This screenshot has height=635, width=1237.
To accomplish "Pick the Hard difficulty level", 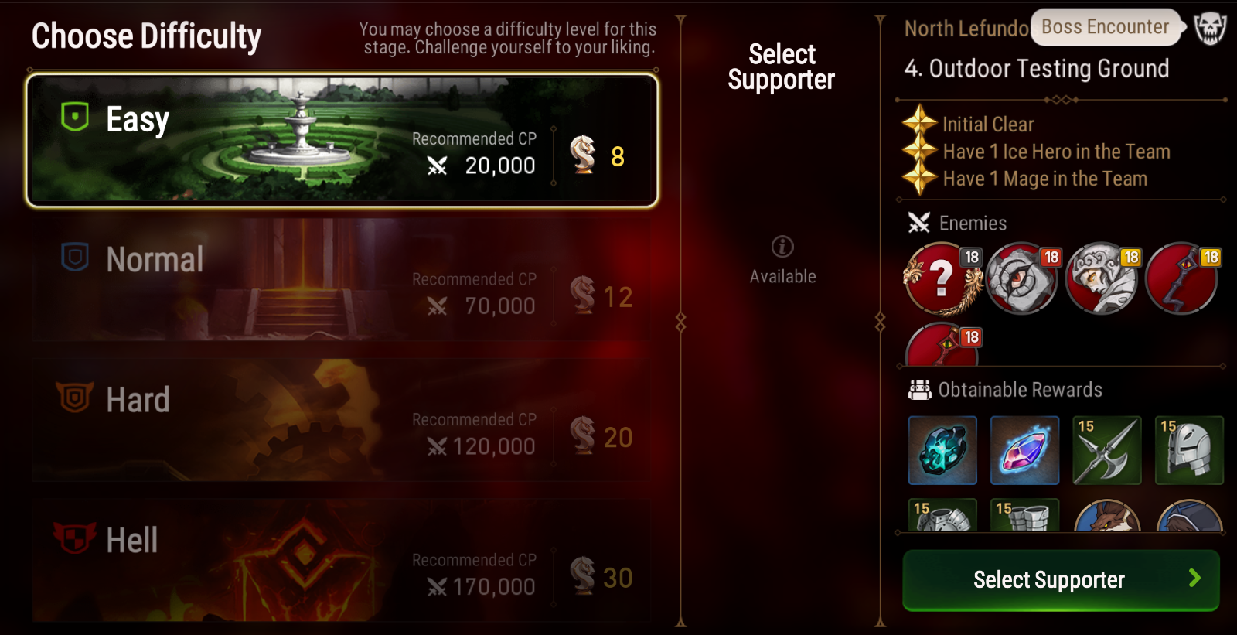I will pyautogui.click(x=342, y=420).
